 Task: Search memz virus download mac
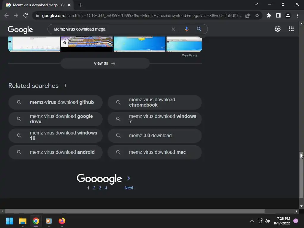(x=154, y=152)
